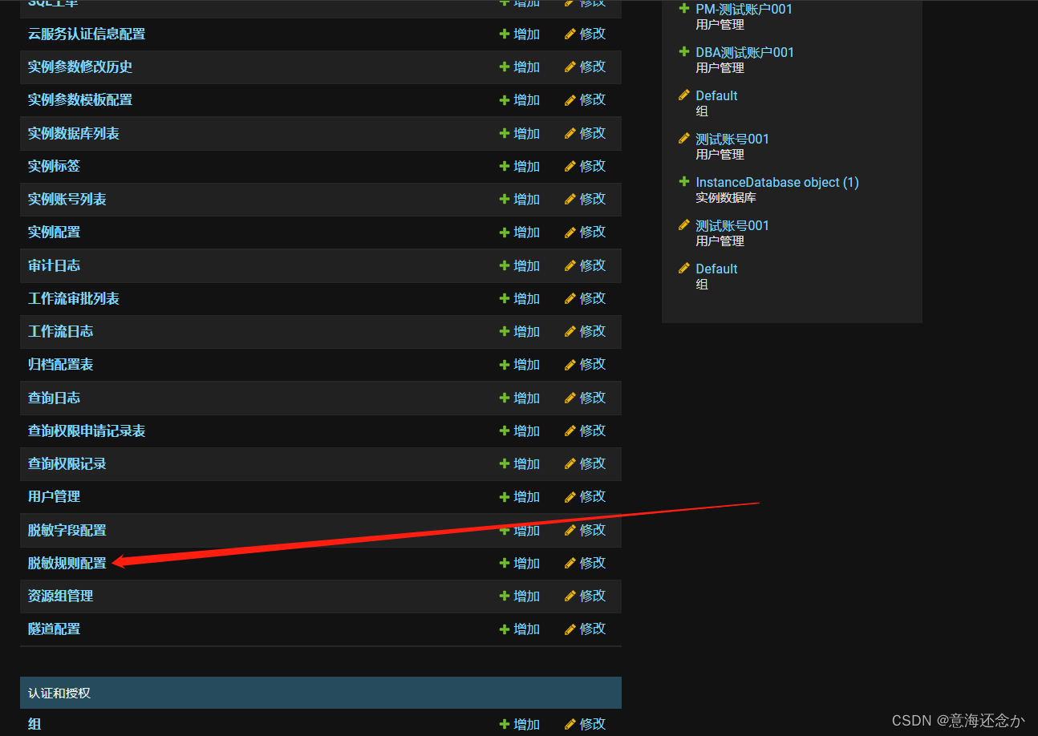Viewport: 1038px width, 736px height.
Task: Click 修改 in the 组 row
Action: pyautogui.click(x=586, y=724)
